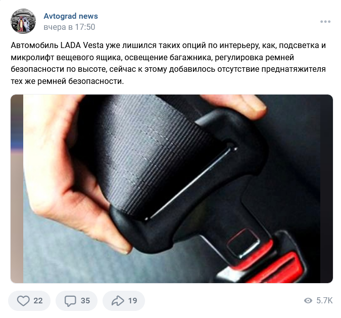Click the heart like icon
The image size is (341, 318).
(x=23, y=301)
